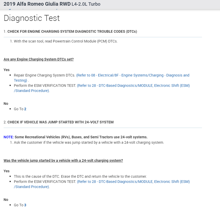Open ESM Standard Procedure link under step 1
The image size is (220, 213).
tap(133, 86)
